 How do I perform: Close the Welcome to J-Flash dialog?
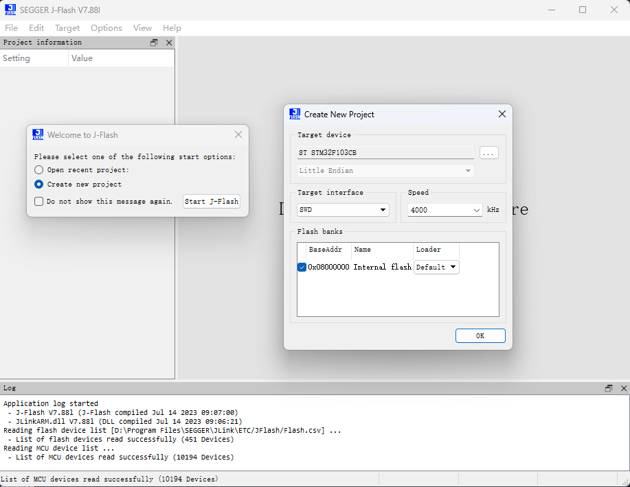coord(238,135)
